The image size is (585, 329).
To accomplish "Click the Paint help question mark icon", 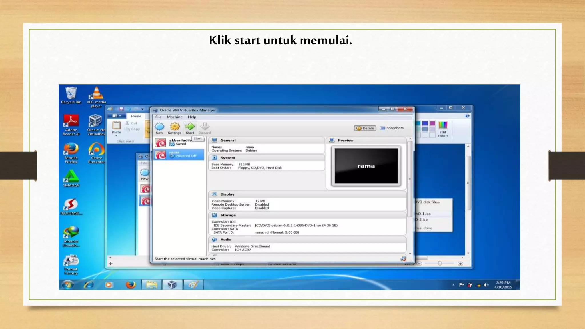I will tap(467, 116).
